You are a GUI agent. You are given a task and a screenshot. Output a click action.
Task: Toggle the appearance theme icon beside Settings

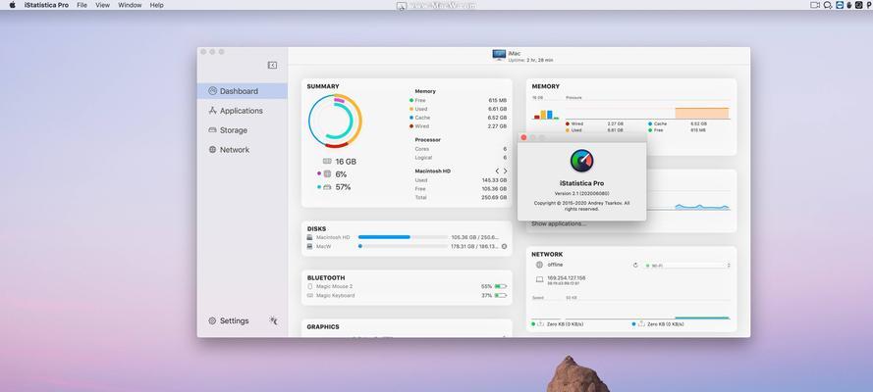(273, 320)
